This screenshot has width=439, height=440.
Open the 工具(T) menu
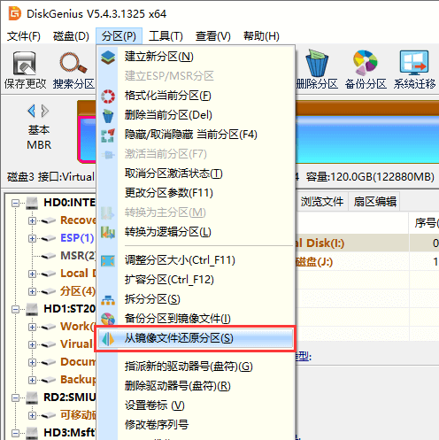tap(166, 36)
